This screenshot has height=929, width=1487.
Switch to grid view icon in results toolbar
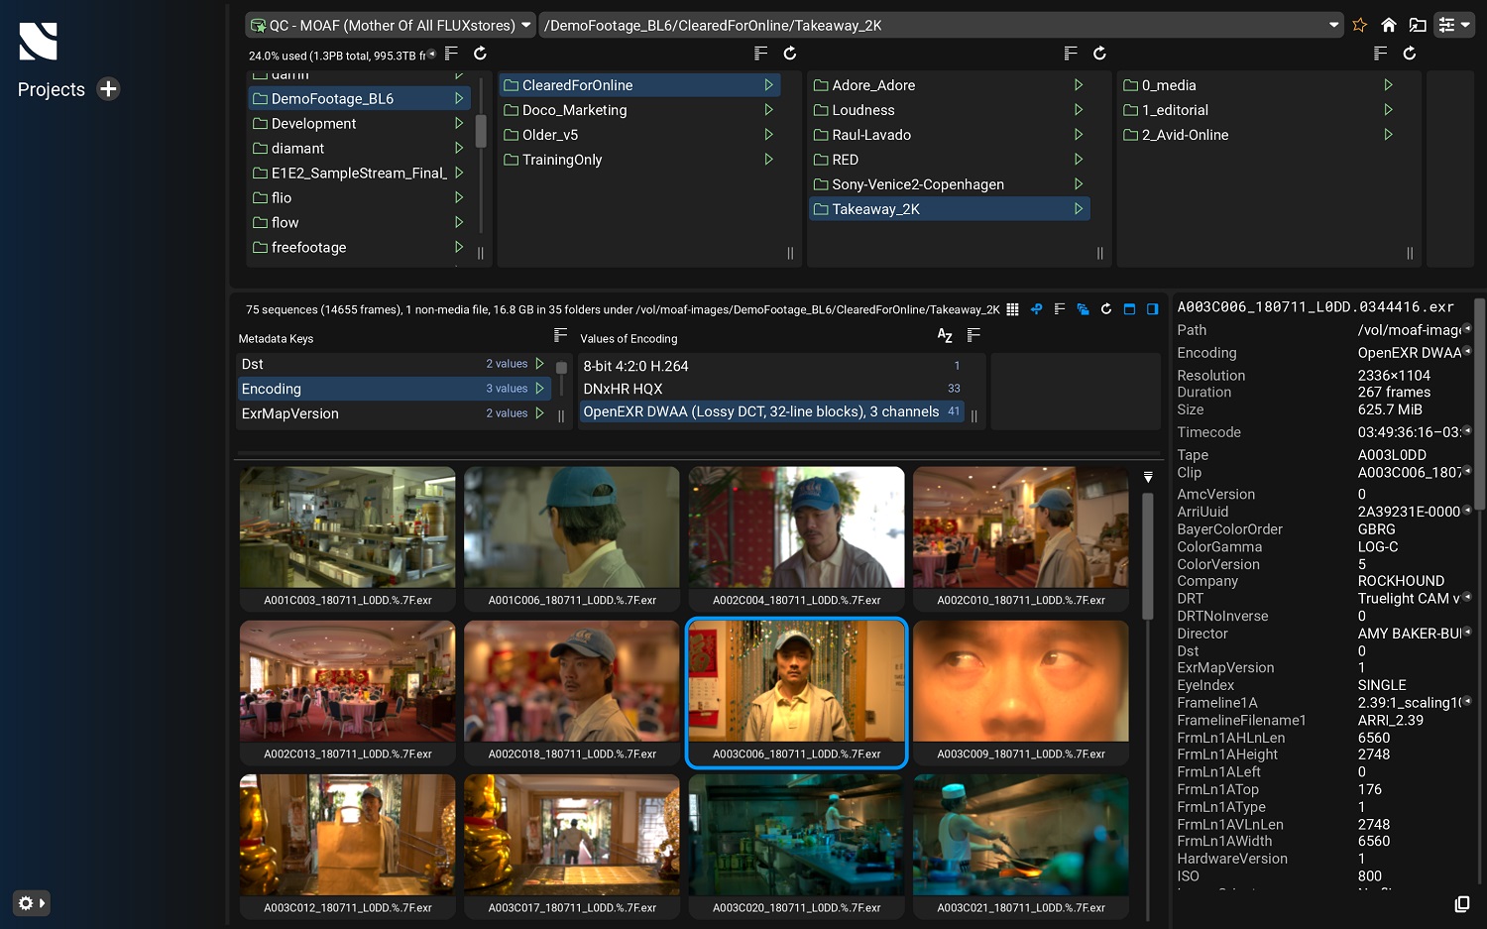coord(1012,309)
